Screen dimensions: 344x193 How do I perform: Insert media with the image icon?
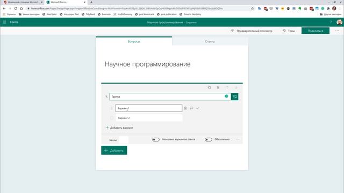234,96
